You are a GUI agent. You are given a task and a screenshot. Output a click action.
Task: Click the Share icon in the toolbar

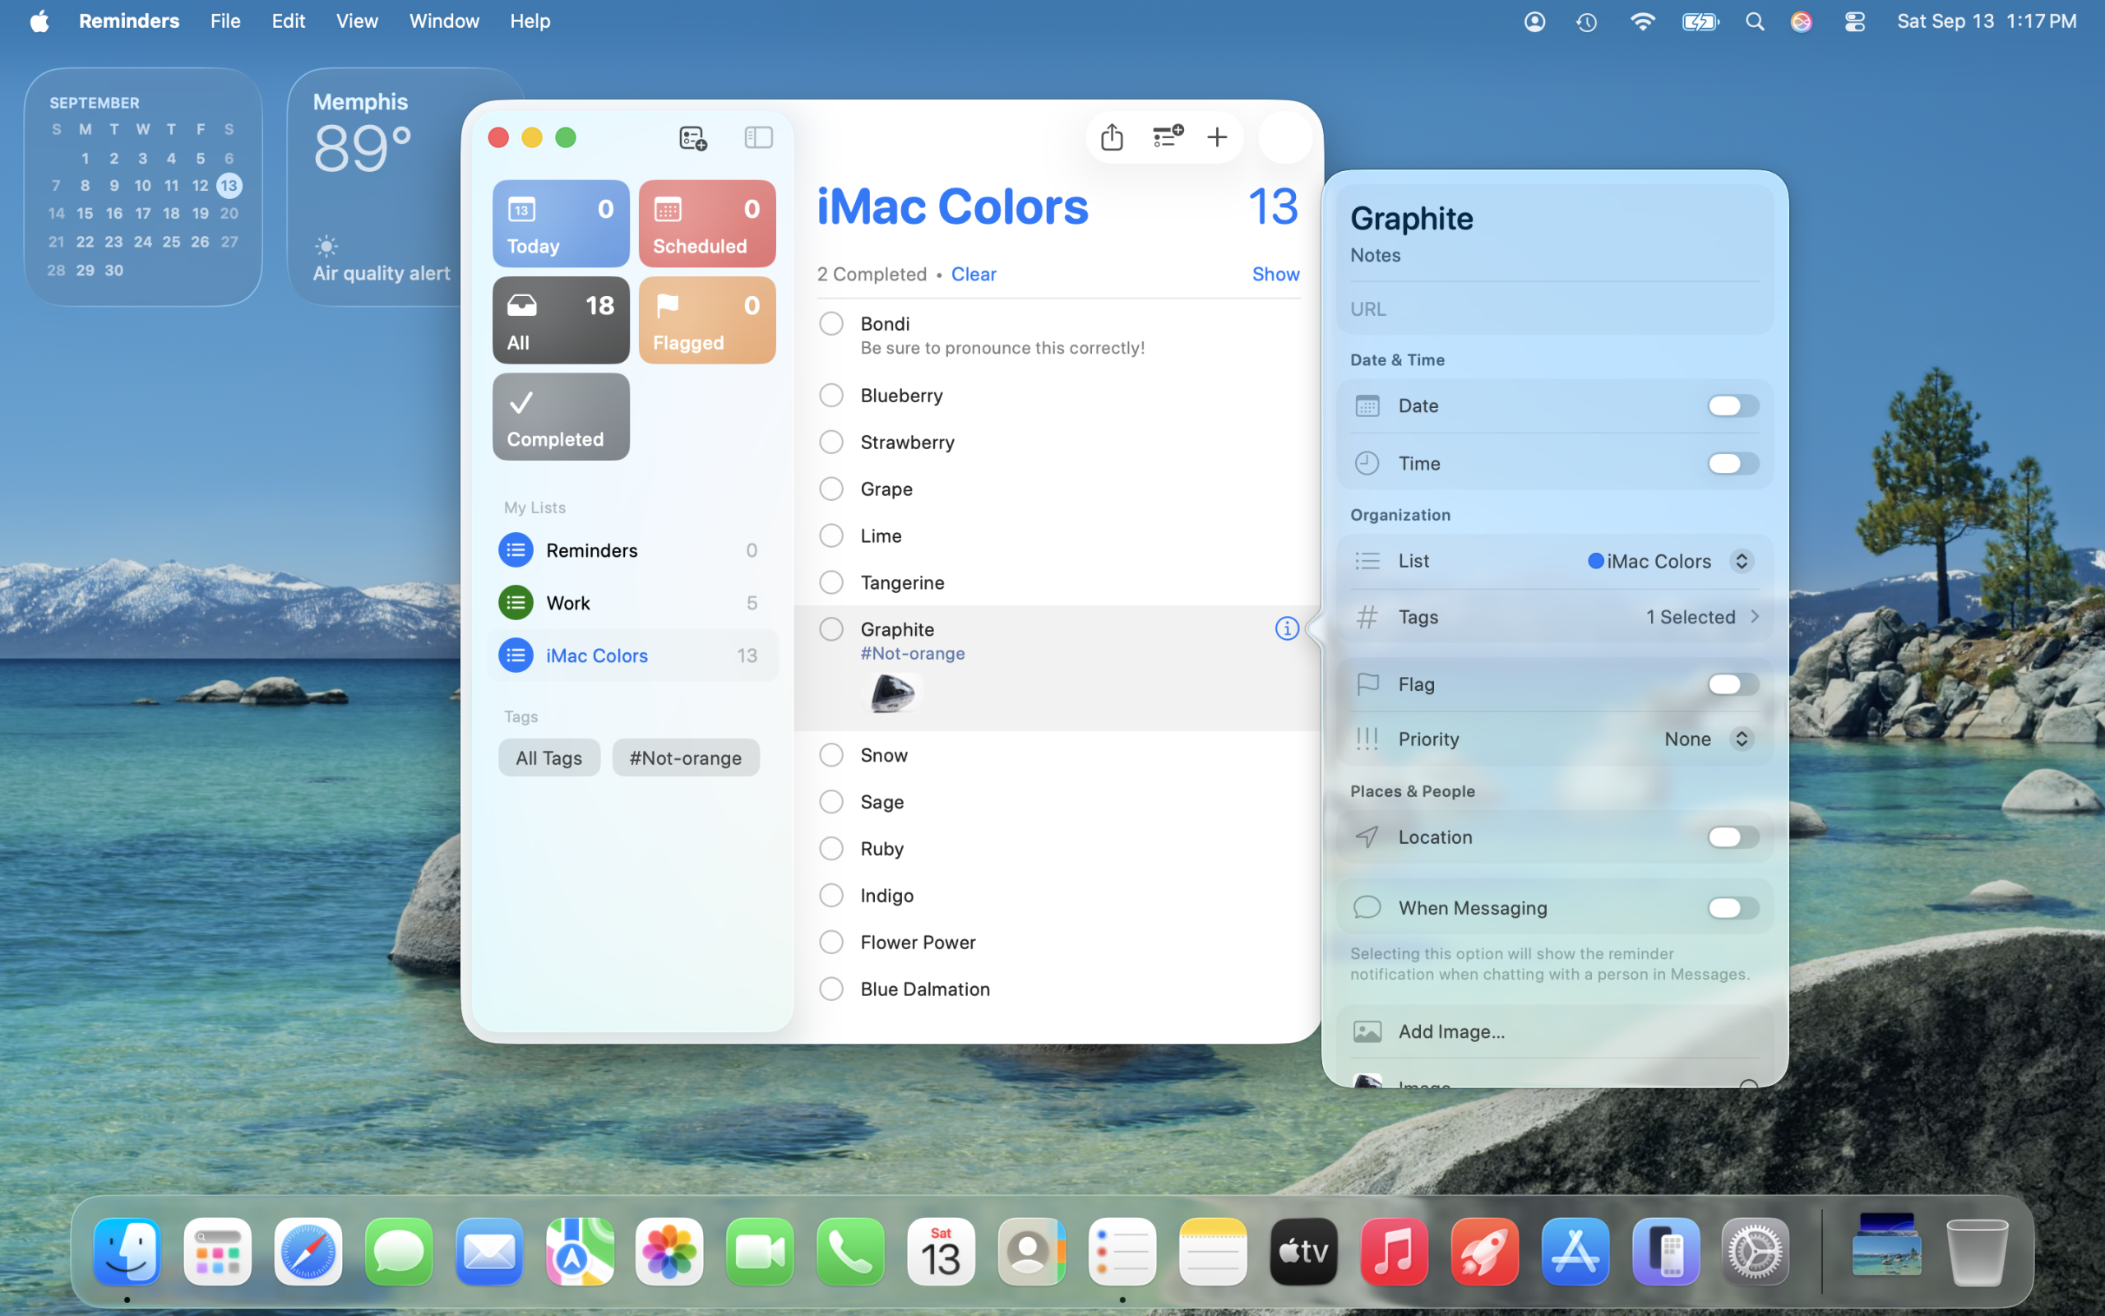[1112, 137]
